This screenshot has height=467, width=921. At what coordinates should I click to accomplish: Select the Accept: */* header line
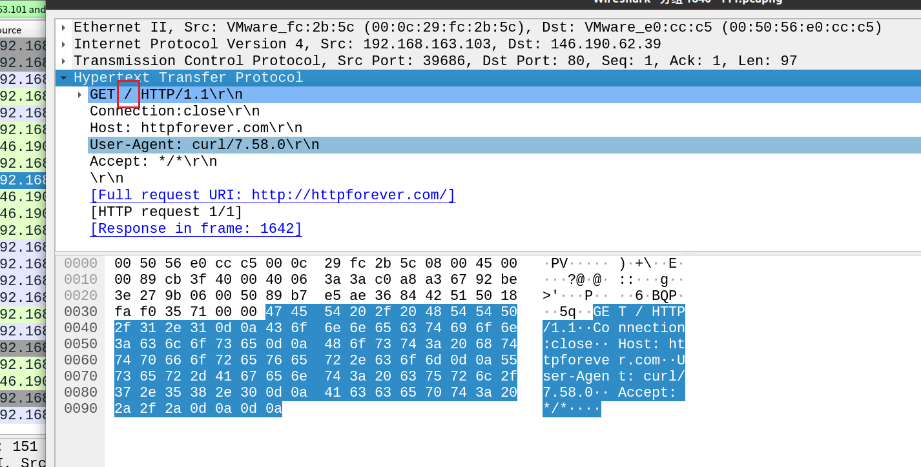pos(153,162)
